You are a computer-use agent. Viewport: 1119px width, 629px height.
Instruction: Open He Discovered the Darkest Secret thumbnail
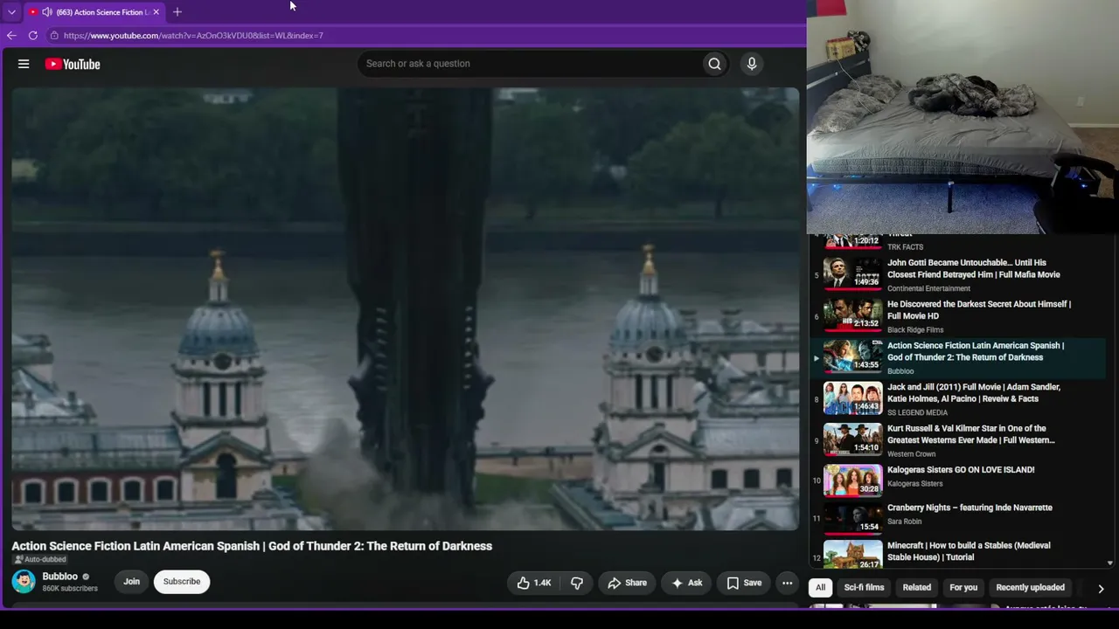point(852,314)
